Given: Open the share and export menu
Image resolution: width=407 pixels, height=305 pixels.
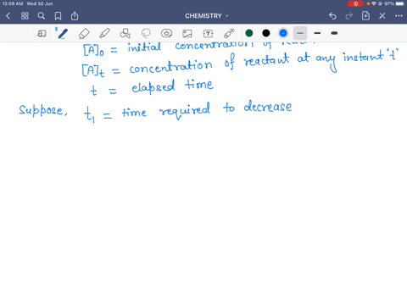Looking at the screenshot, I should click(75, 16).
